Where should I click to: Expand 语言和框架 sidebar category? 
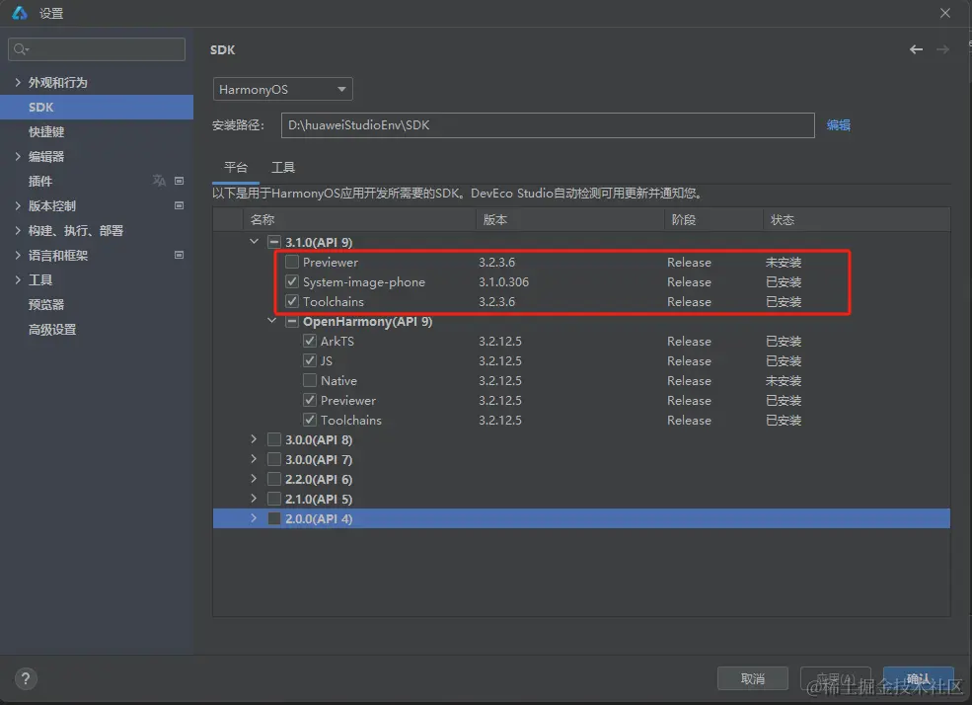click(x=18, y=255)
